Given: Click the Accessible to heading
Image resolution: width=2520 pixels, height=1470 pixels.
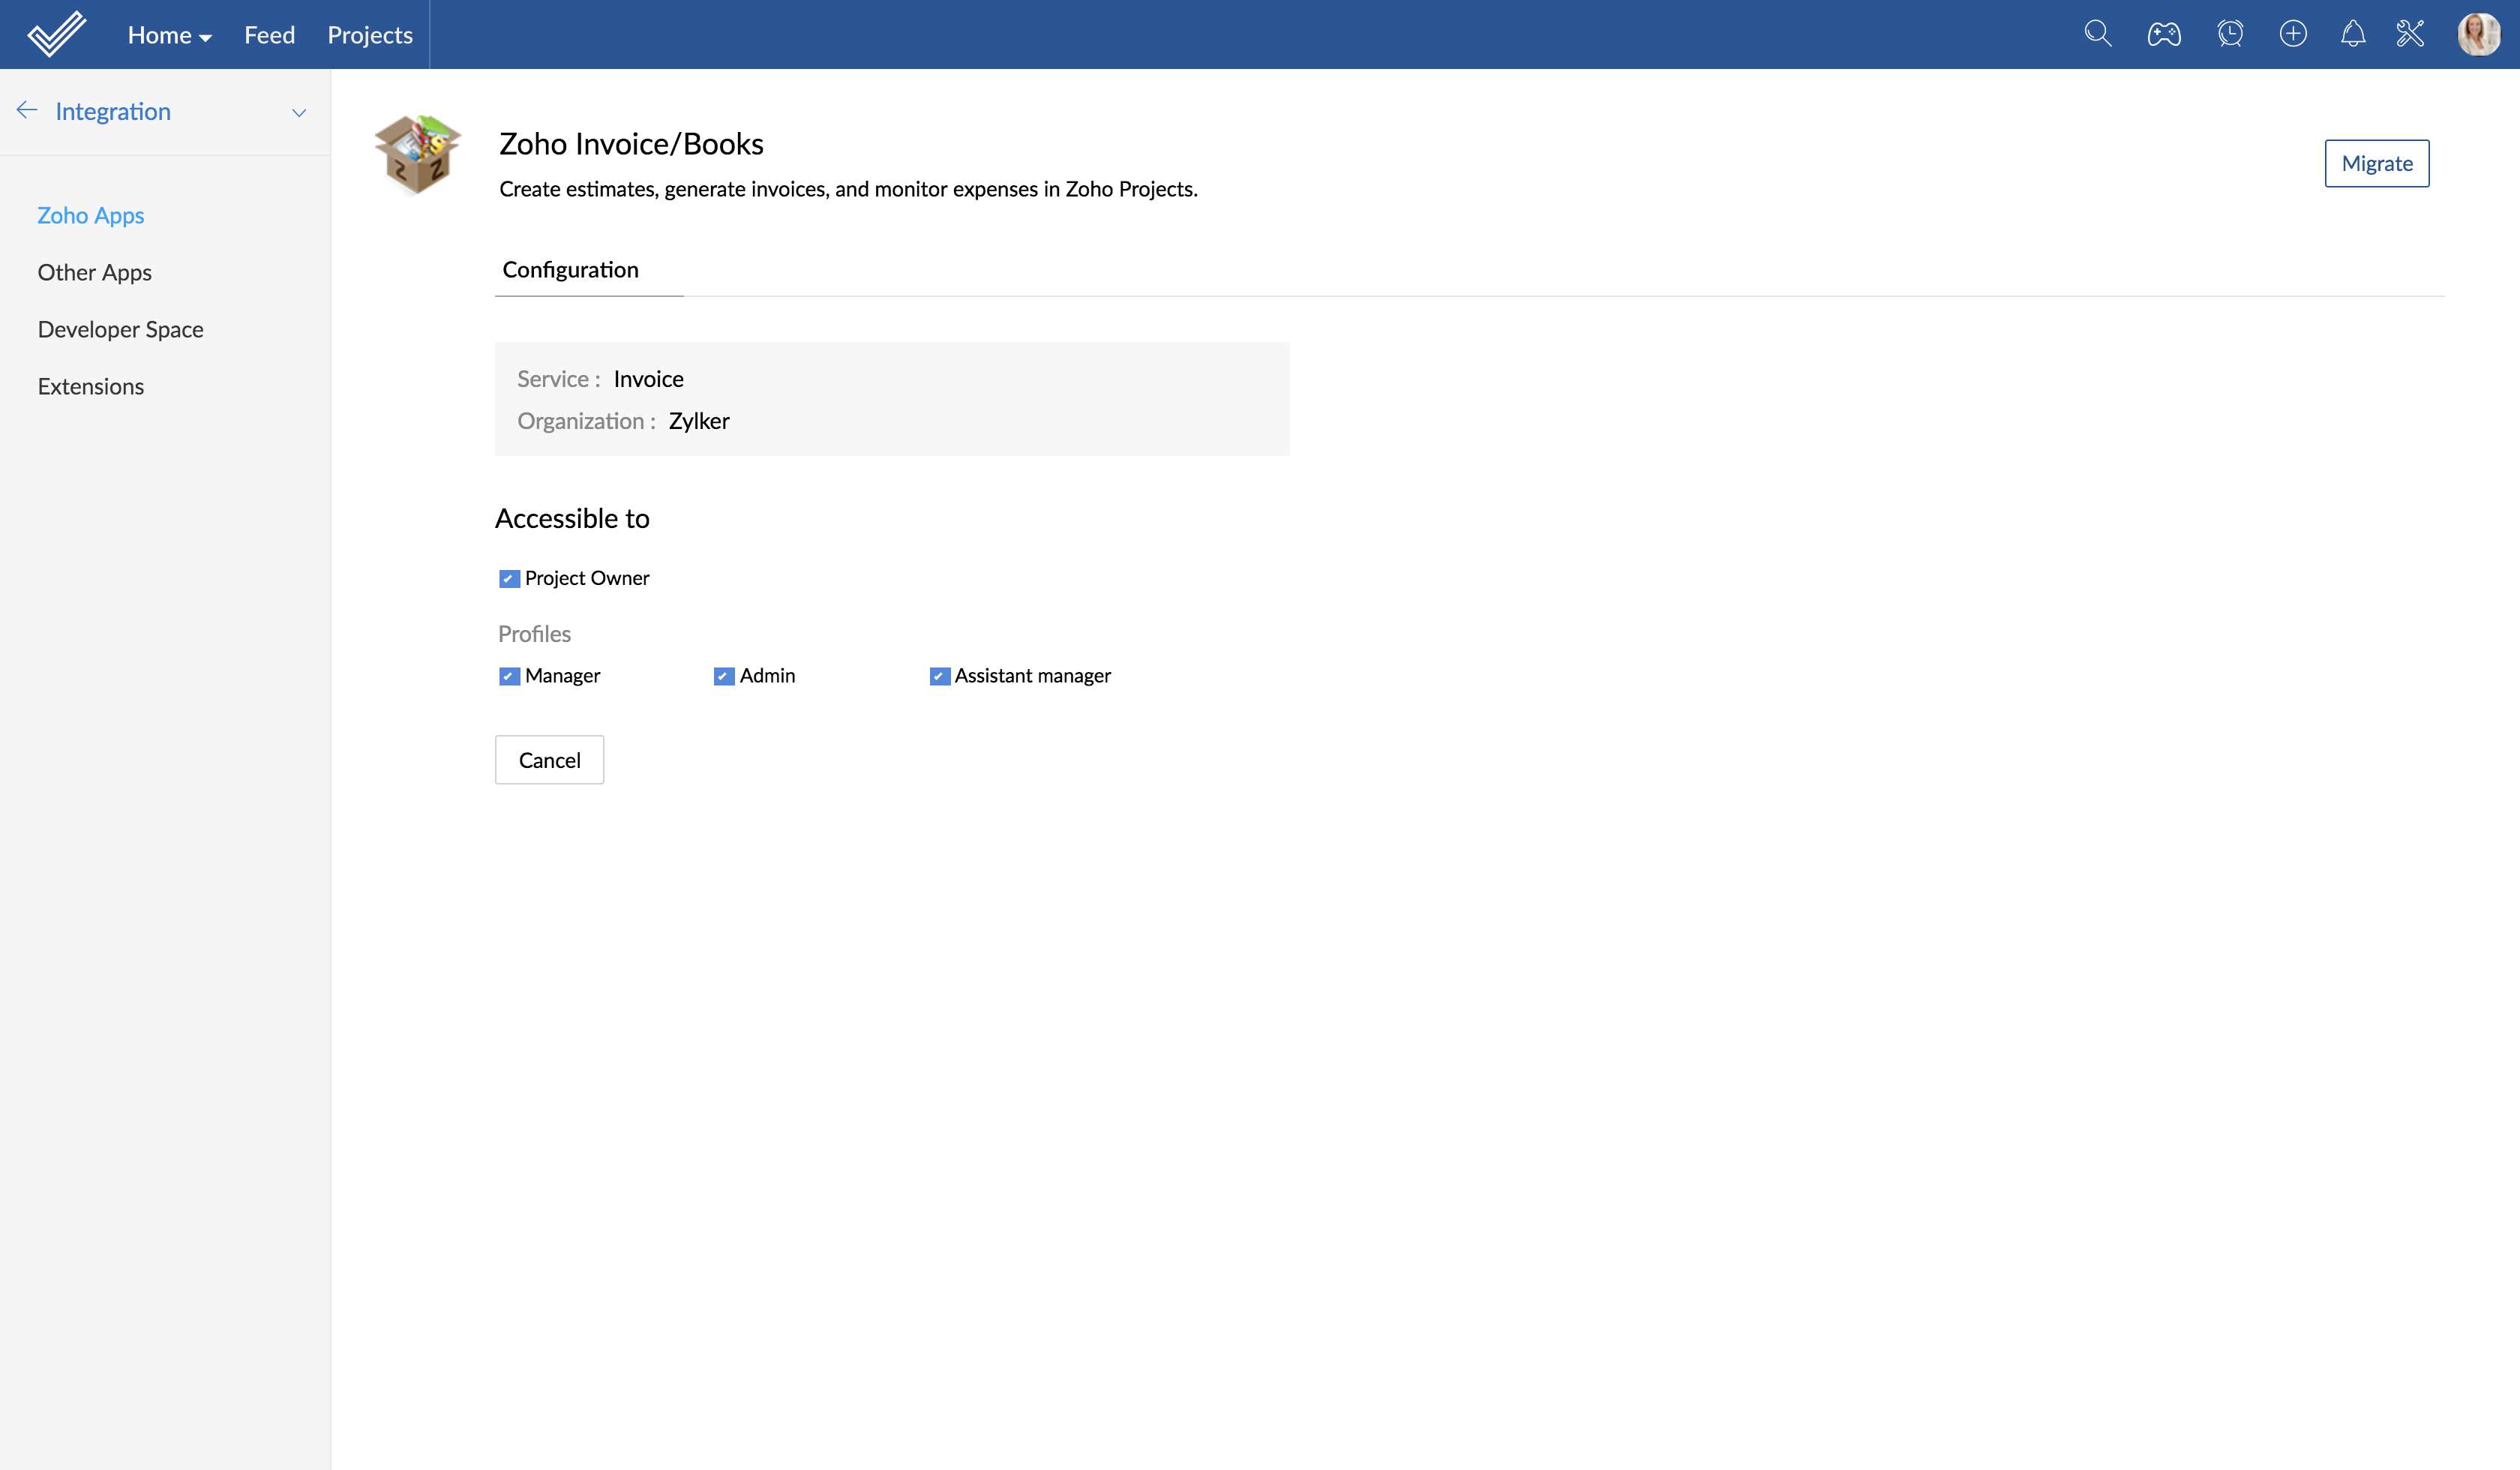Looking at the screenshot, I should click(x=572, y=518).
